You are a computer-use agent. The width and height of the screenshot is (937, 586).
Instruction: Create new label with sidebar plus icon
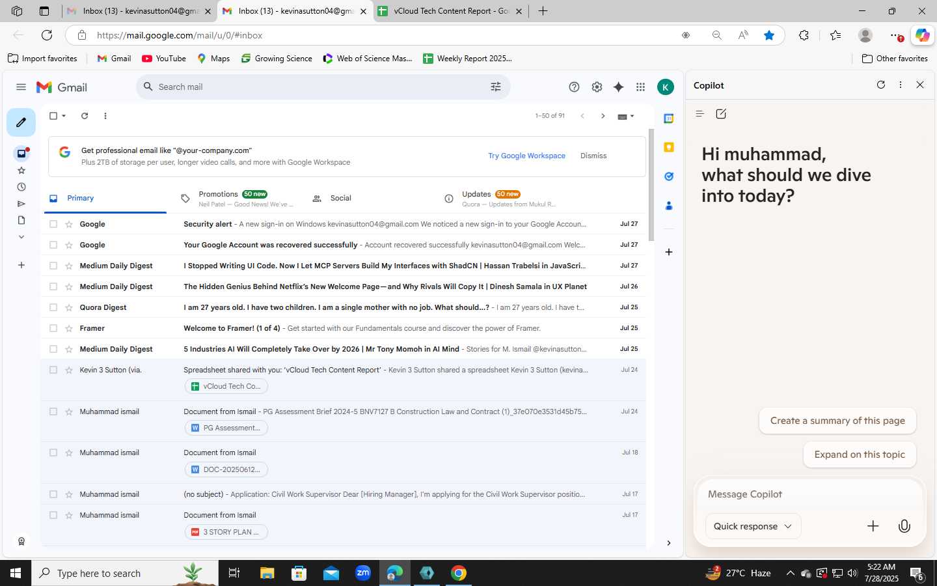tap(21, 265)
